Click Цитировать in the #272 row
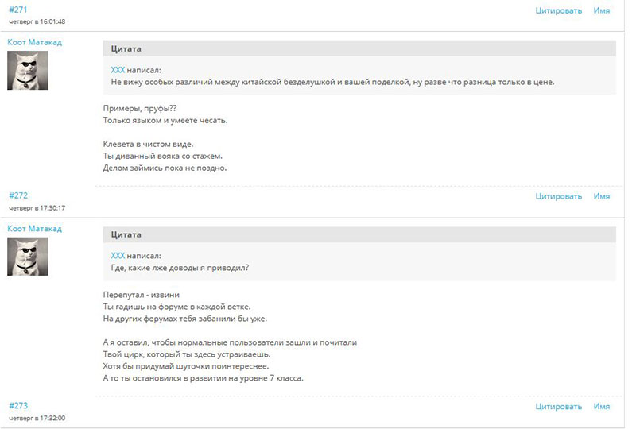This screenshot has height=429, width=636. click(558, 196)
